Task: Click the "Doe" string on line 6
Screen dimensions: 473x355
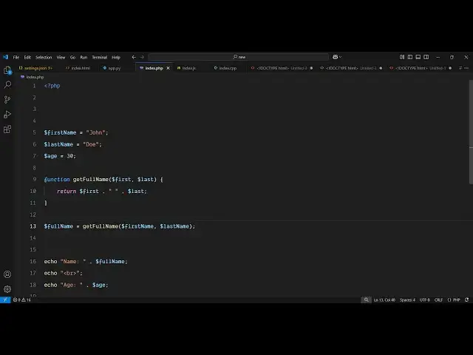Action: [91, 144]
